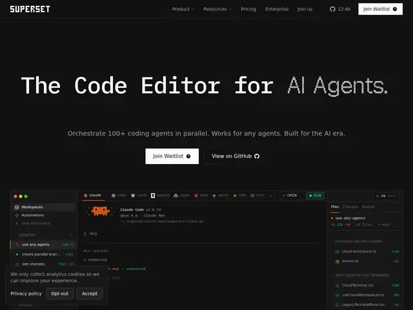Switch to the claude agent tab
Screen dimensions: 413x310
pyautogui.click(x=93, y=195)
